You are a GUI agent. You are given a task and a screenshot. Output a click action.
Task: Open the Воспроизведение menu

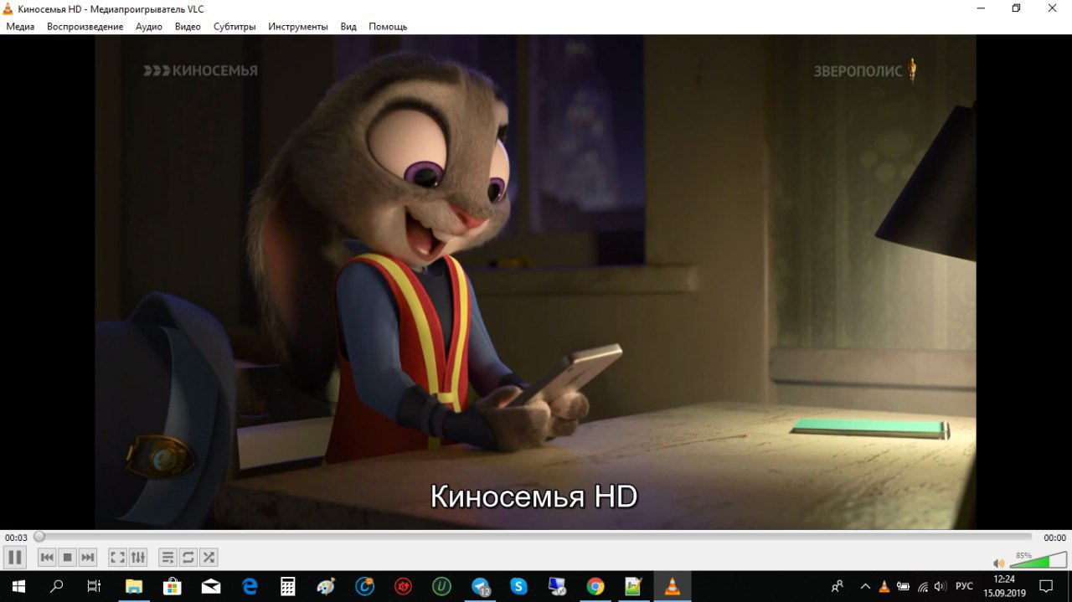pyautogui.click(x=85, y=27)
